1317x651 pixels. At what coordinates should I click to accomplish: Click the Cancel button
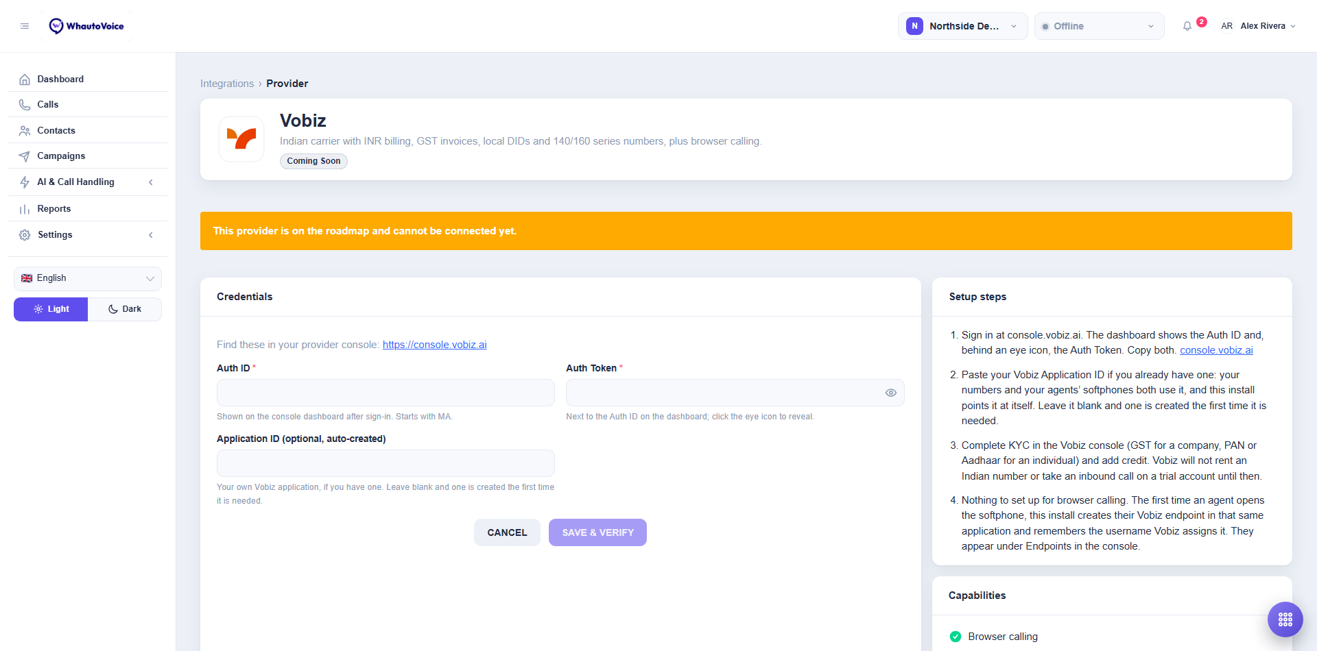tap(507, 532)
